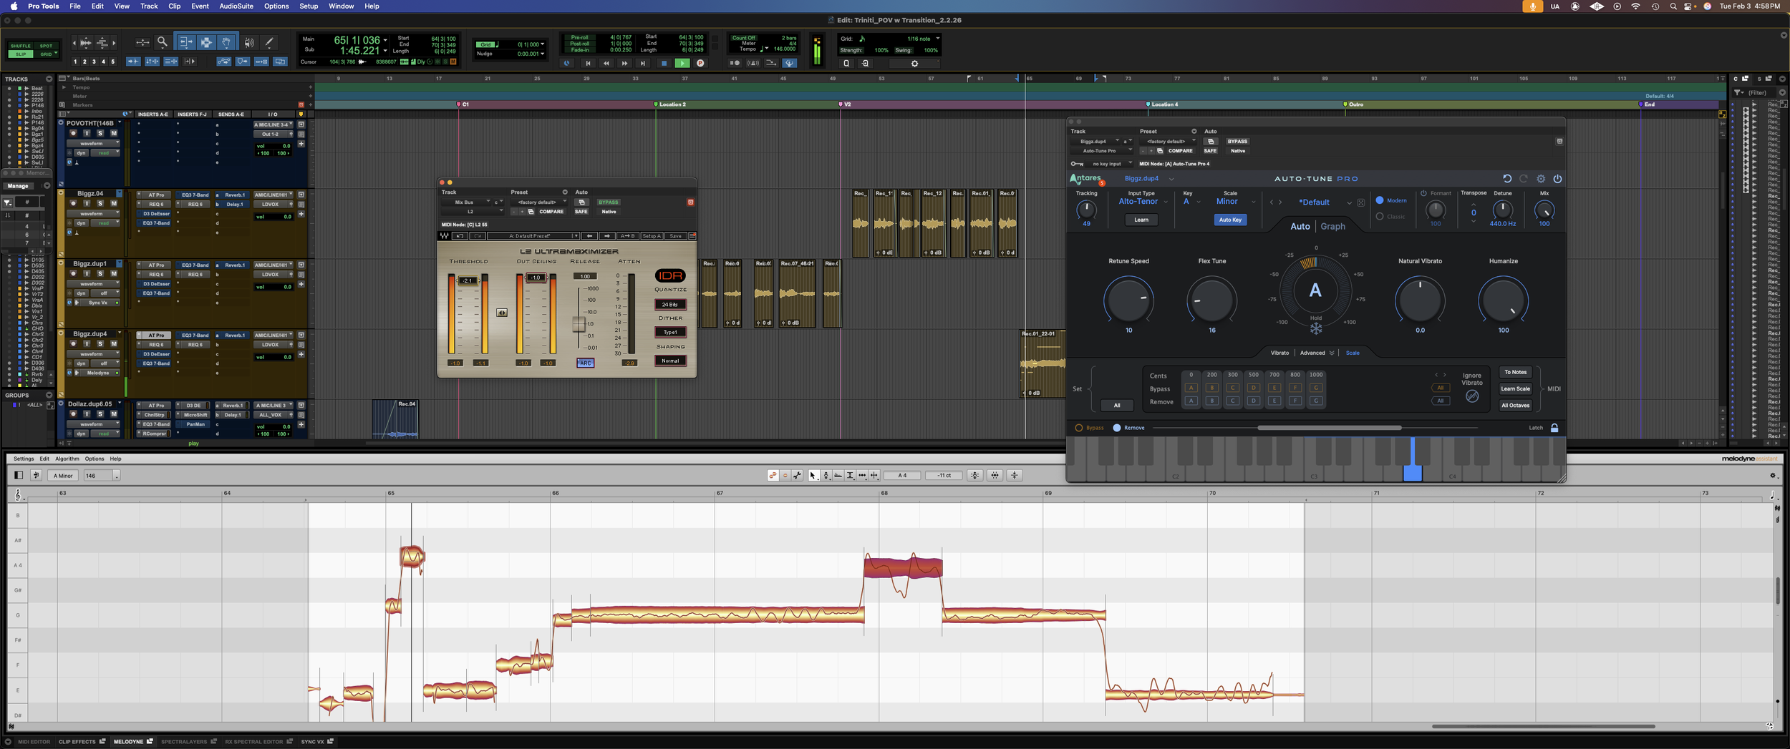Click the Ignore Vibrato icon
The height and width of the screenshot is (749, 1790).
click(x=1472, y=396)
